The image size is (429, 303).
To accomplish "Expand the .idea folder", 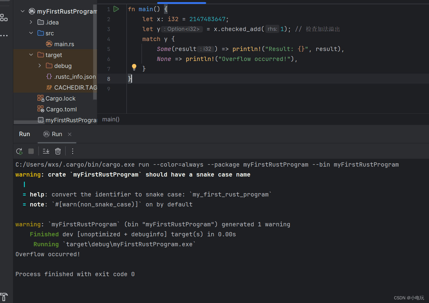I will point(31,22).
